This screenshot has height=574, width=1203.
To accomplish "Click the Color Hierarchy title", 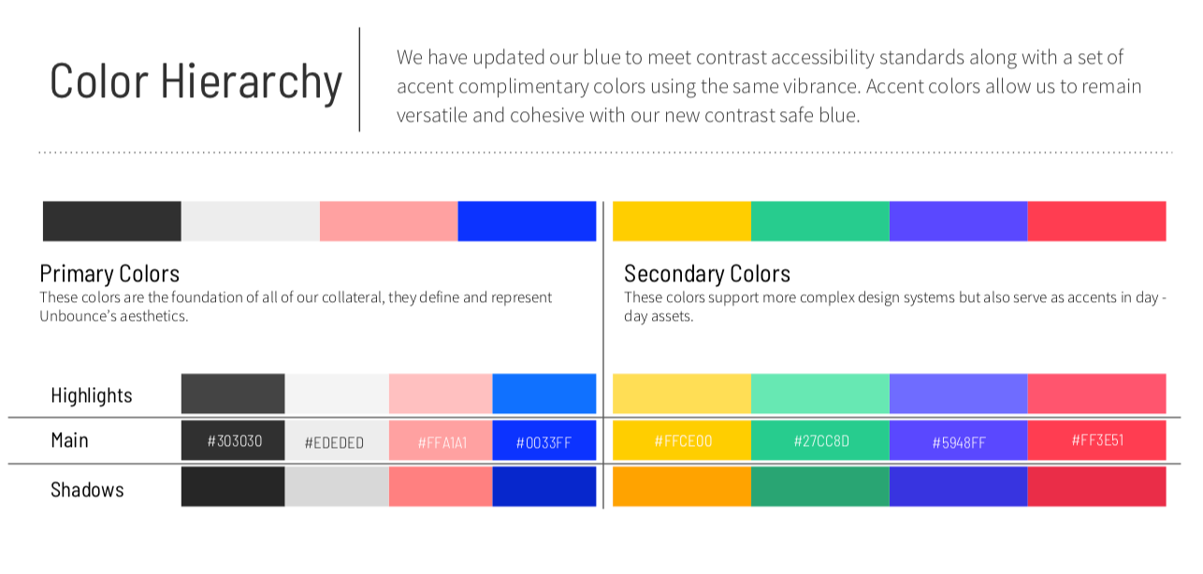I will pyautogui.click(x=196, y=80).
